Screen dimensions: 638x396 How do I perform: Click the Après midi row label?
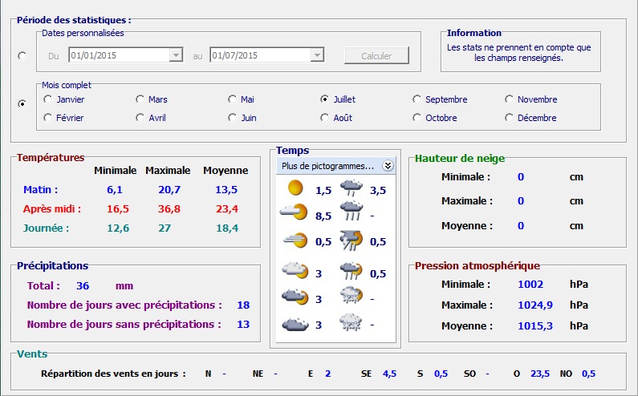click(51, 209)
